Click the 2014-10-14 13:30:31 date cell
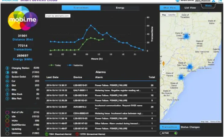Viewport: 224px width, 137px height. point(57,85)
